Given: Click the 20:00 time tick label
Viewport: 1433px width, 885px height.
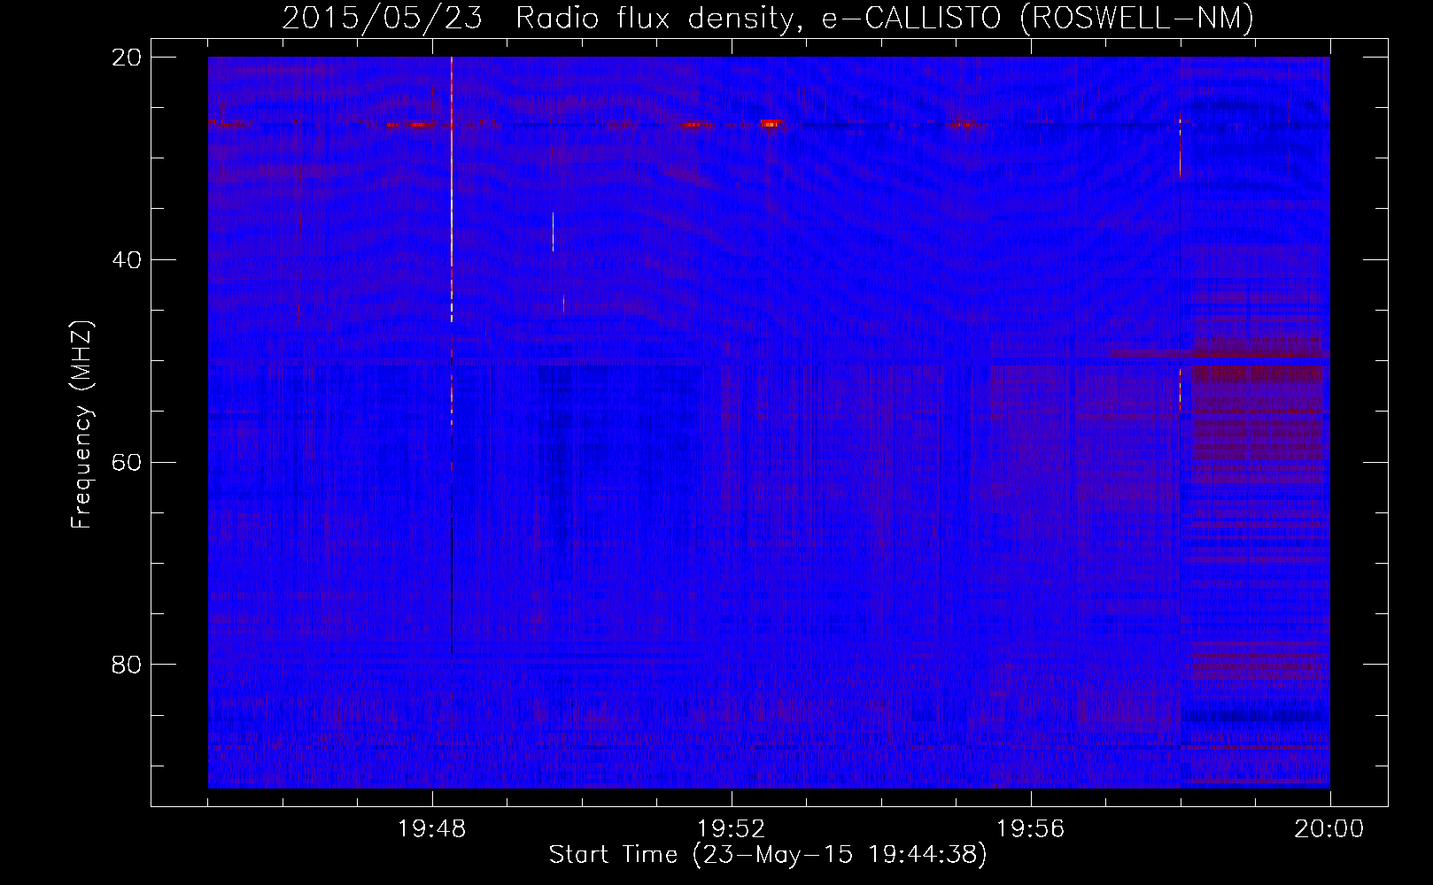Looking at the screenshot, I should coord(1328,829).
